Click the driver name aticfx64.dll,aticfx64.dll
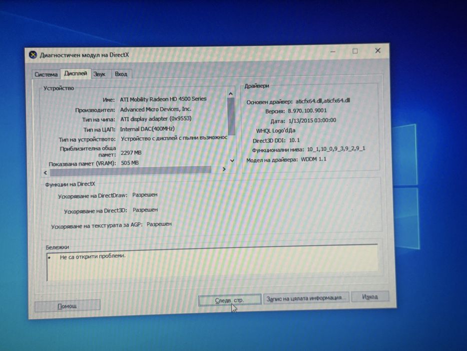The height and width of the screenshot is (351, 467). point(322,101)
